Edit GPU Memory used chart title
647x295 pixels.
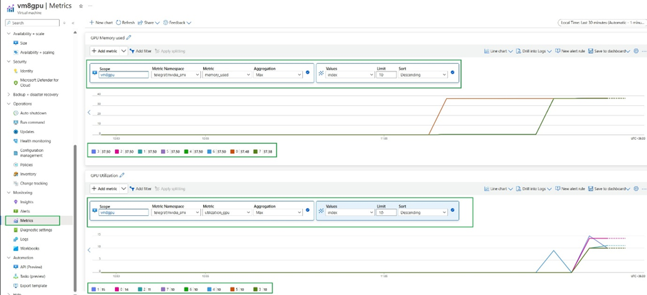pos(129,38)
